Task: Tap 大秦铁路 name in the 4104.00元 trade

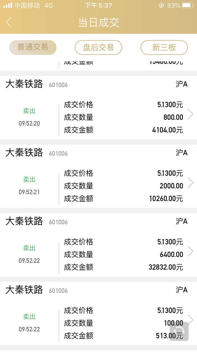Action: [24, 84]
